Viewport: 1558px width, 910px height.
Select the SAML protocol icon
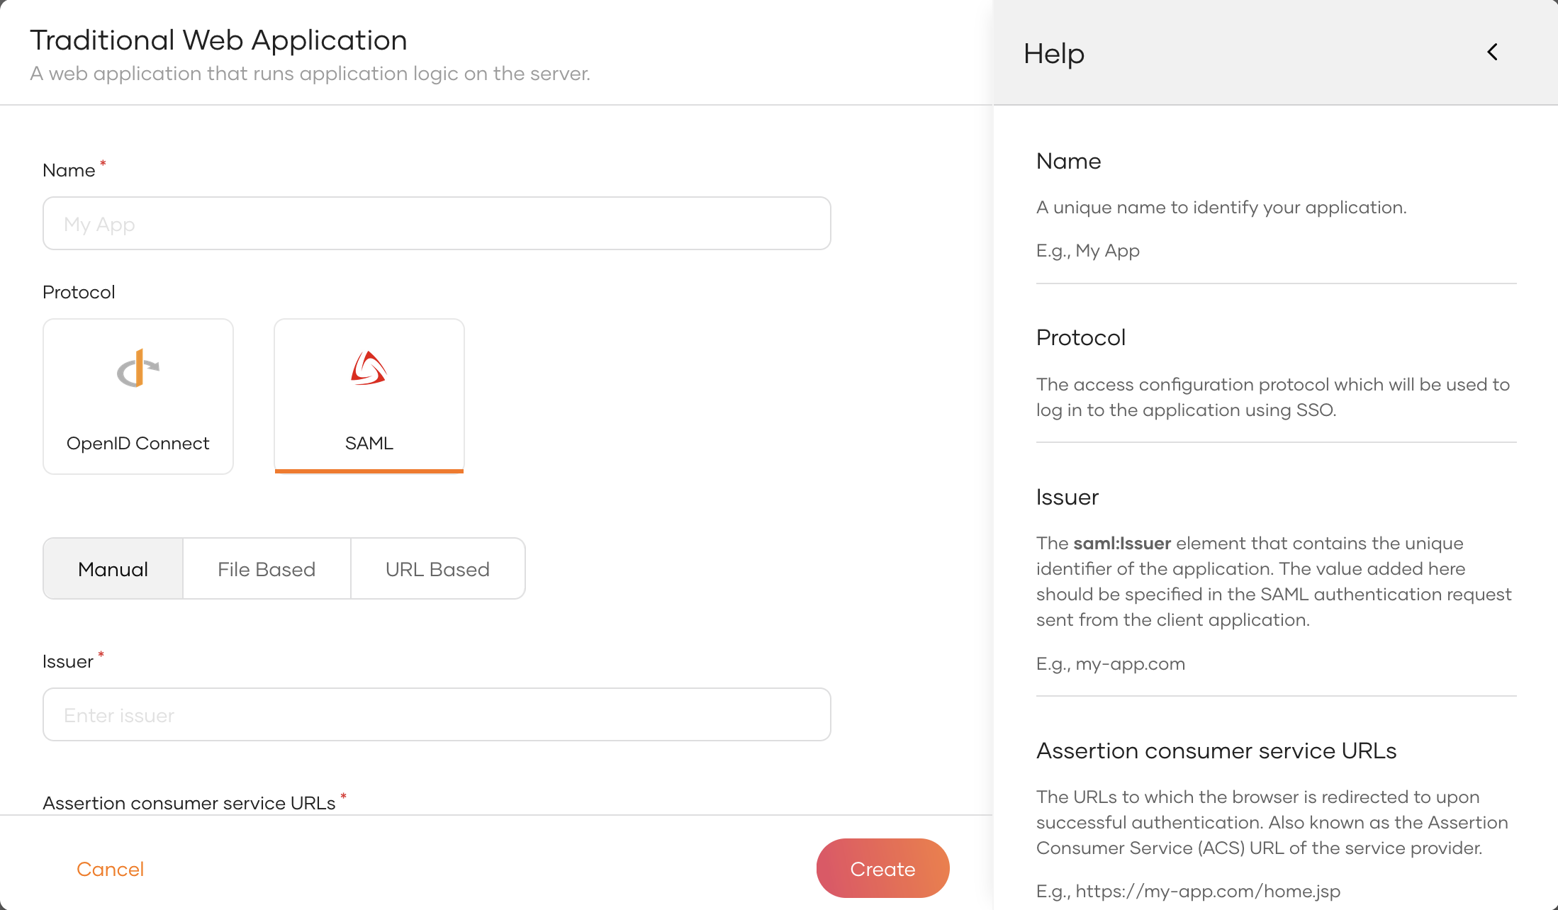tap(368, 369)
